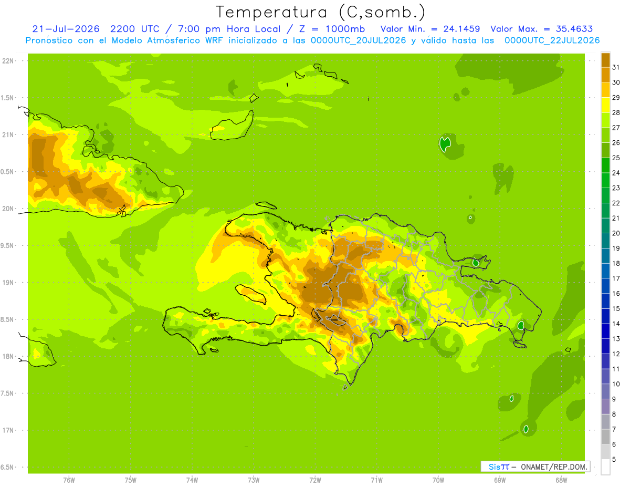Click the "5" value on the color scale
630x487 pixels.
pyautogui.click(x=614, y=460)
